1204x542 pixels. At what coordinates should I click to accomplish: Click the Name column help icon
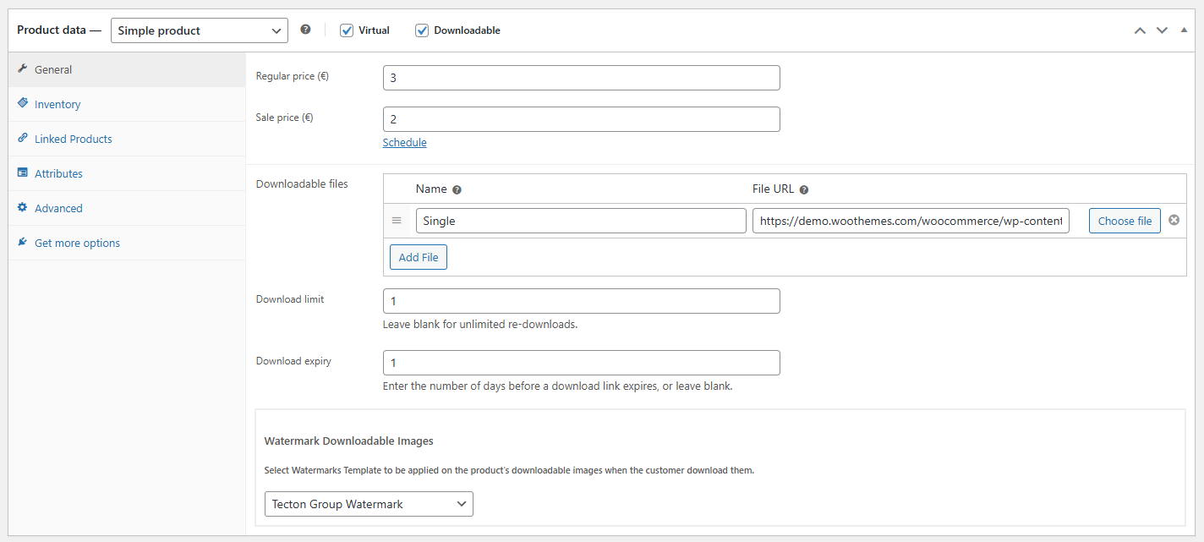pos(457,190)
